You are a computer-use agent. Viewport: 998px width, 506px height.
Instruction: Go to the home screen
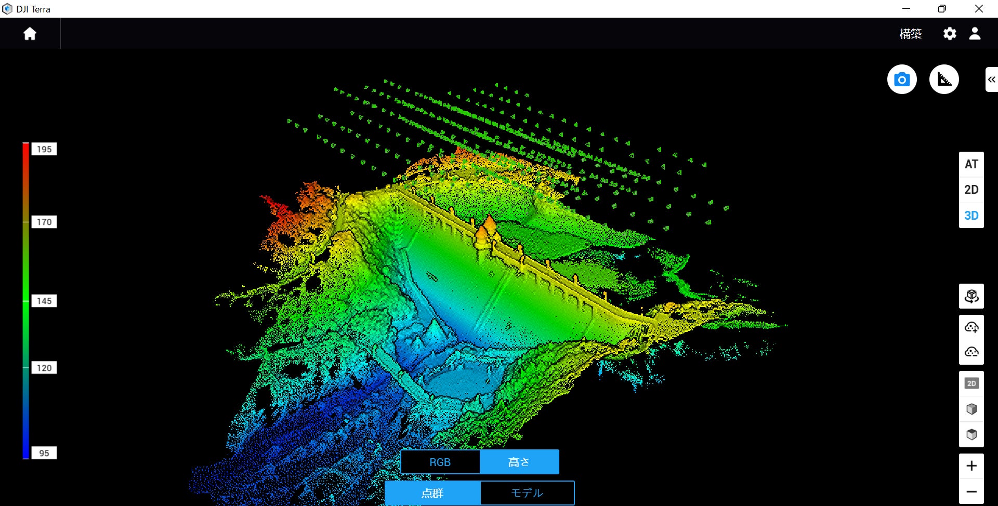click(x=30, y=34)
